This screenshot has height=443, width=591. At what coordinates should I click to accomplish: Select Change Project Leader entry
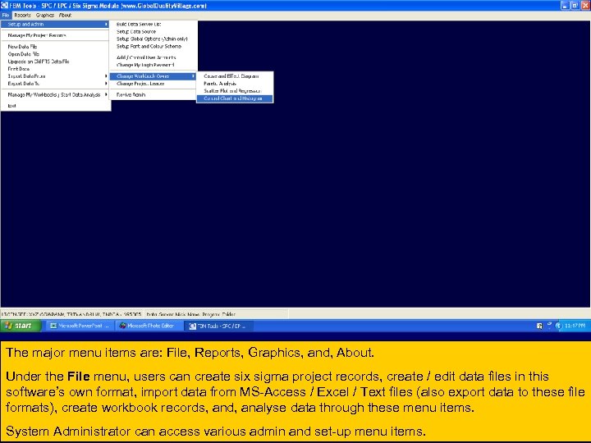pos(153,84)
